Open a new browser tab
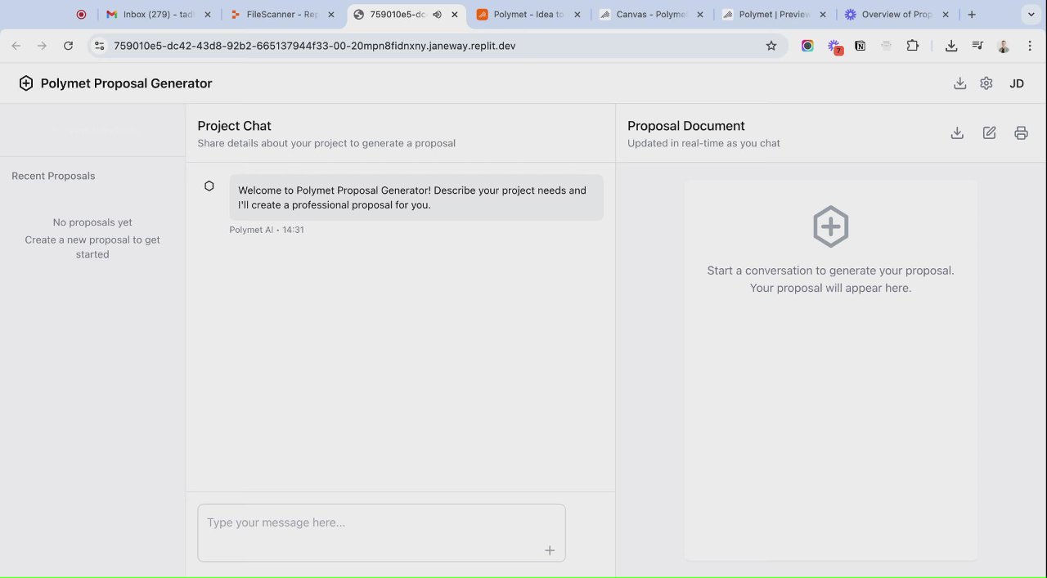The width and height of the screenshot is (1047, 578). click(x=972, y=15)
